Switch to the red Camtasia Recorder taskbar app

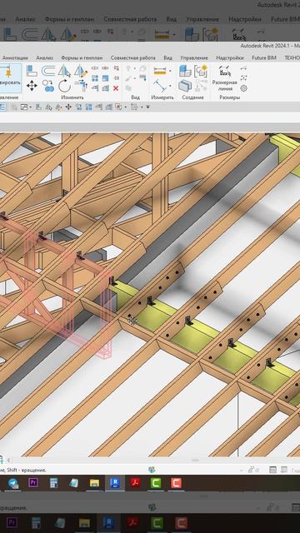click(176, 483)
